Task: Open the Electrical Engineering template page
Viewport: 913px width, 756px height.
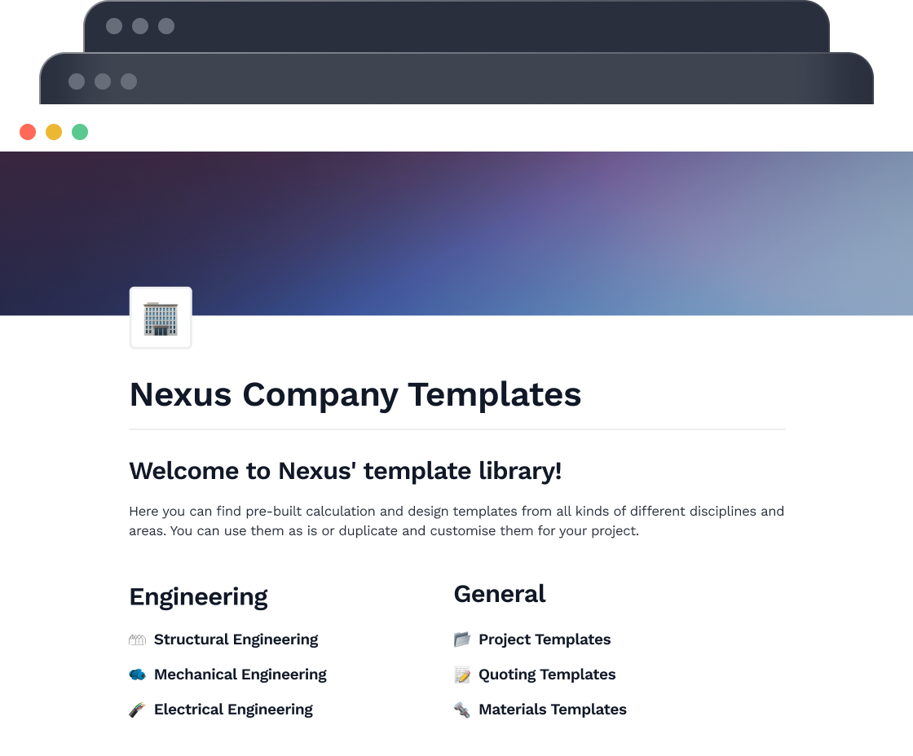Action: pos(233,710)
